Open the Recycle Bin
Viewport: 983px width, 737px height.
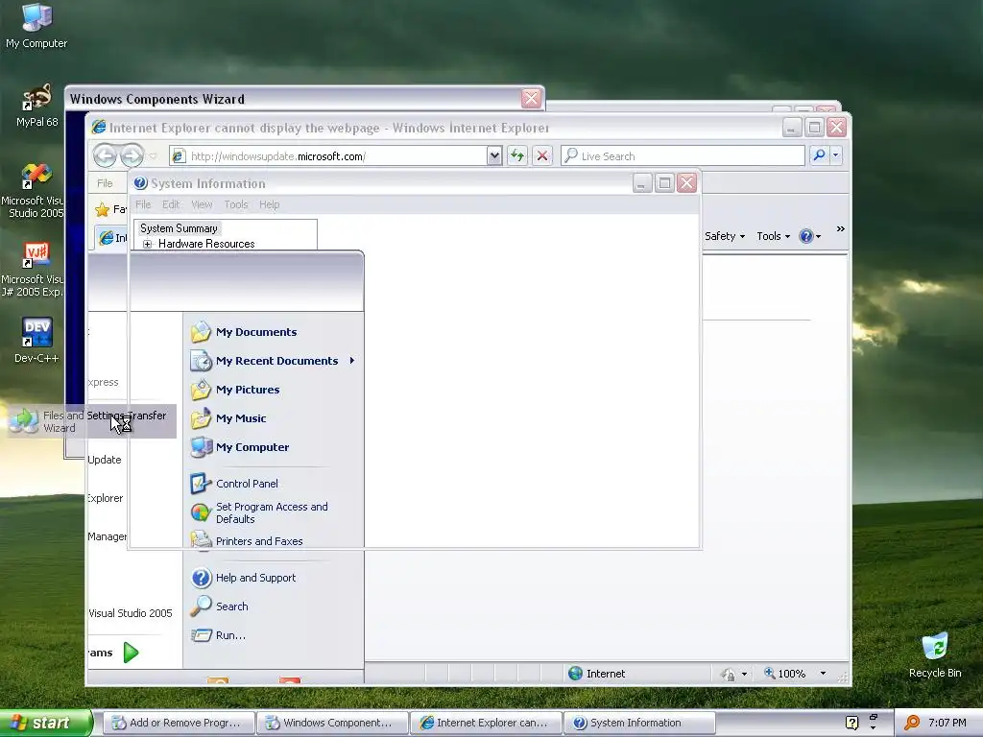[935, 655]
